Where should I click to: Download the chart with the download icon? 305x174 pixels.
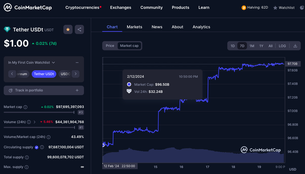click(295, 46)
